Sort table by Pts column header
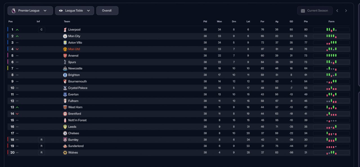This screenshot has width=360, height=167. click(x=306, y=22)
